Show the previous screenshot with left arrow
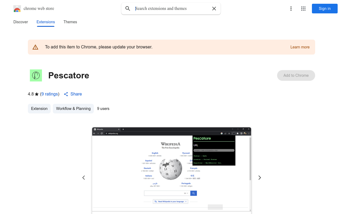This screenshot has width=343, height=214. point(84,178)
